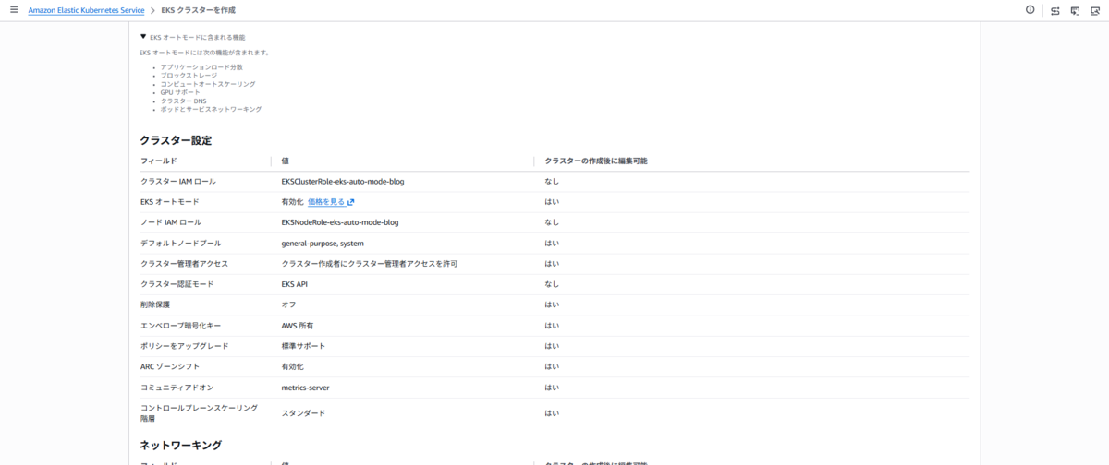This screenshot has width=1109, height=465.
Task: Click なし in the クラスター認証モード row
Action: (552, 284)
